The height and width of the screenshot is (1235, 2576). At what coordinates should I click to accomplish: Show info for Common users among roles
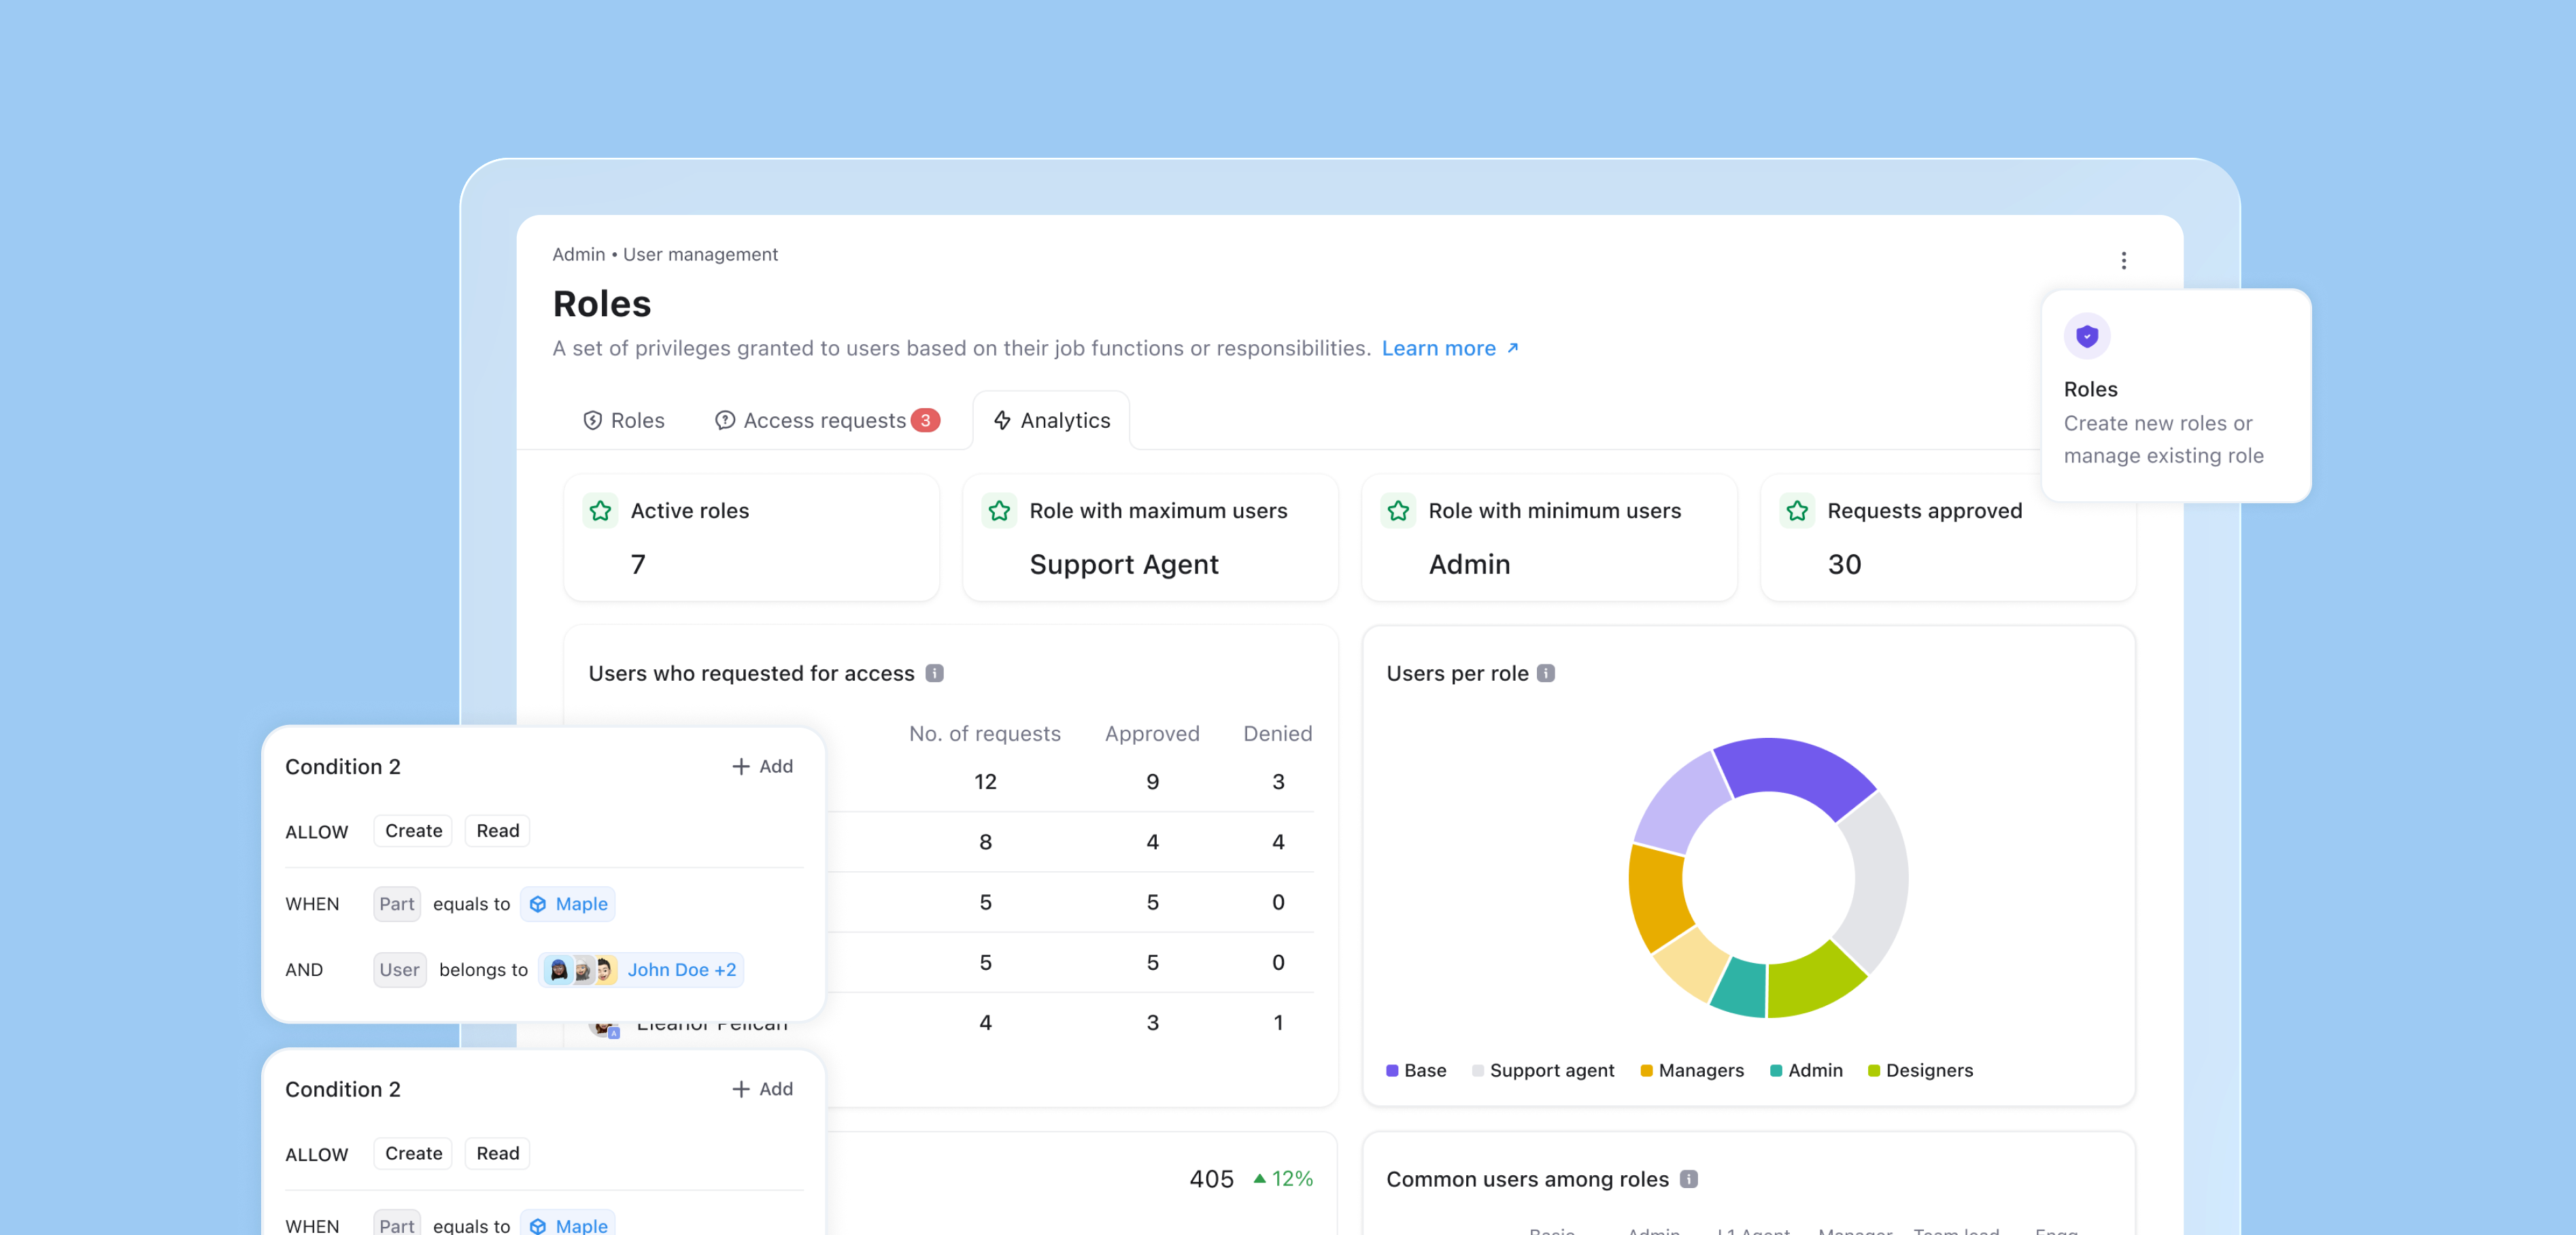pyautogui.click(x=1689, y=1179)
